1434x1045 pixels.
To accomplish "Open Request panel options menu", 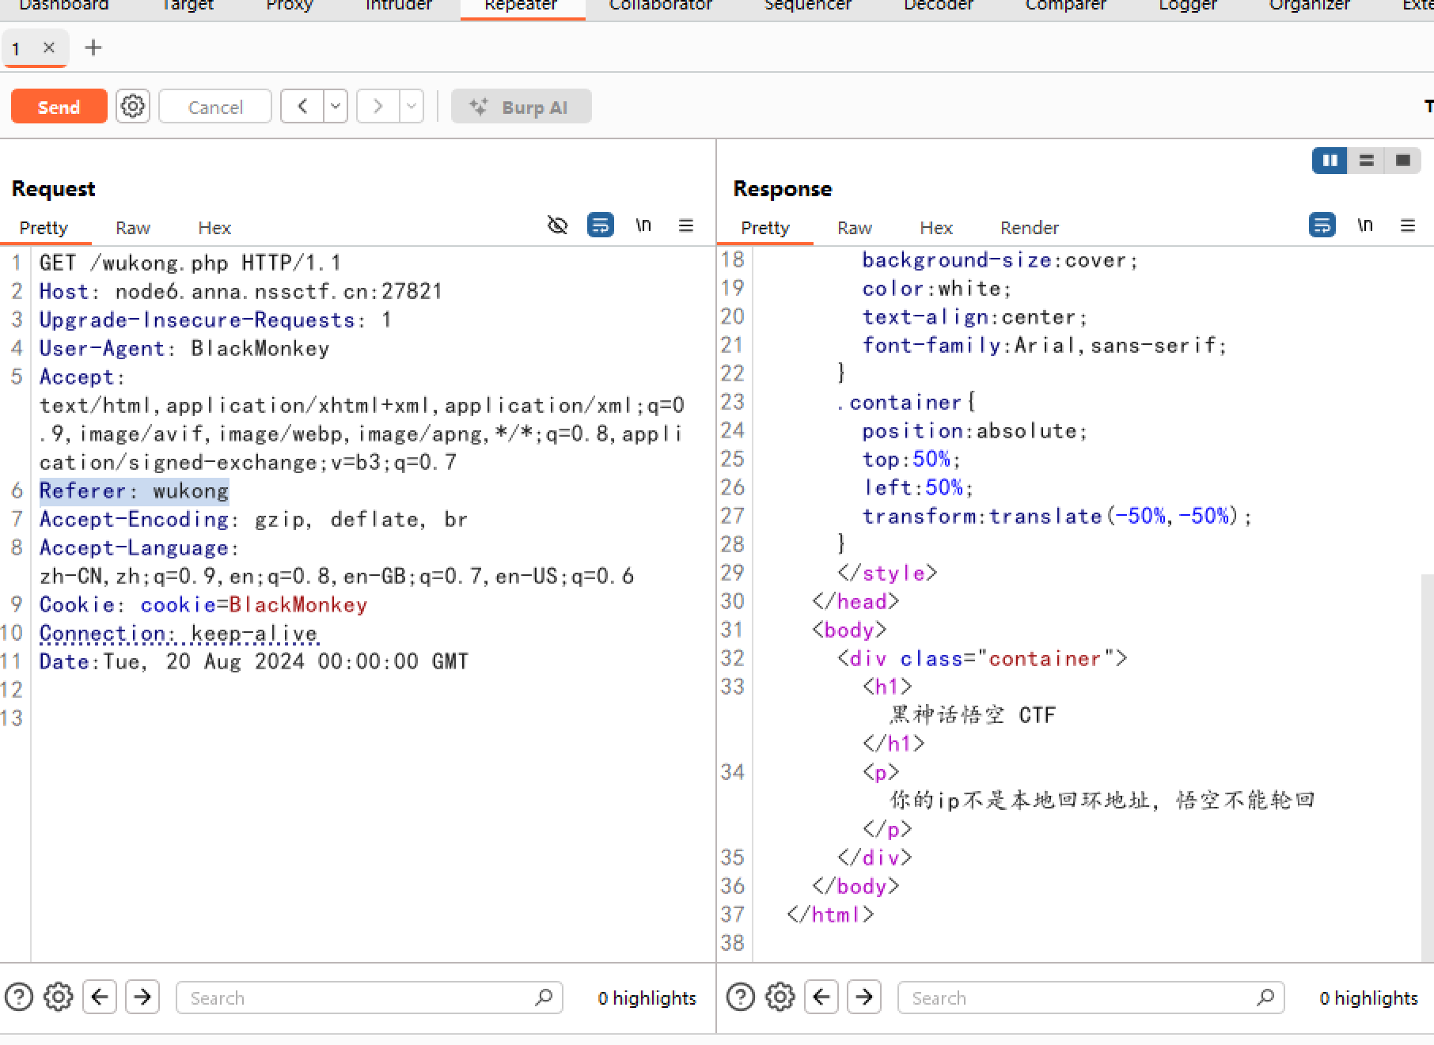I will (686, 225).
